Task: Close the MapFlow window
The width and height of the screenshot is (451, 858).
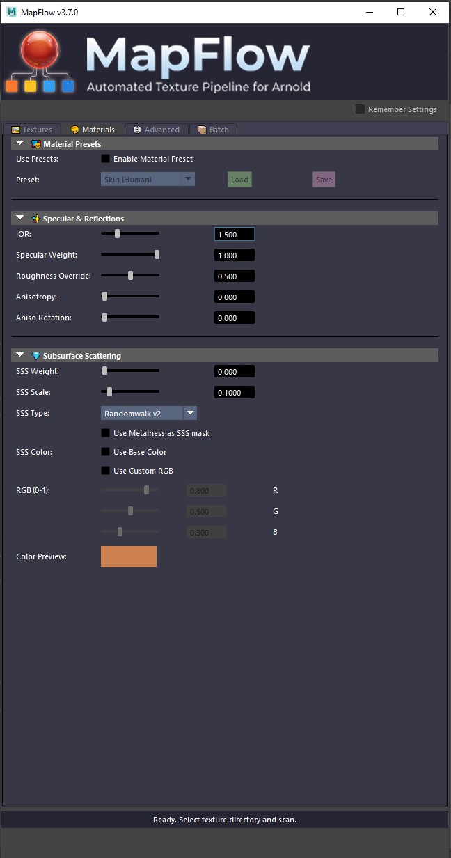Action: pyautogui.click(x=434, y=12)
